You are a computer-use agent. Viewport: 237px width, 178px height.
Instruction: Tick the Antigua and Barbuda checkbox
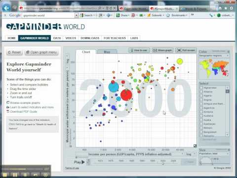(201, 104)
